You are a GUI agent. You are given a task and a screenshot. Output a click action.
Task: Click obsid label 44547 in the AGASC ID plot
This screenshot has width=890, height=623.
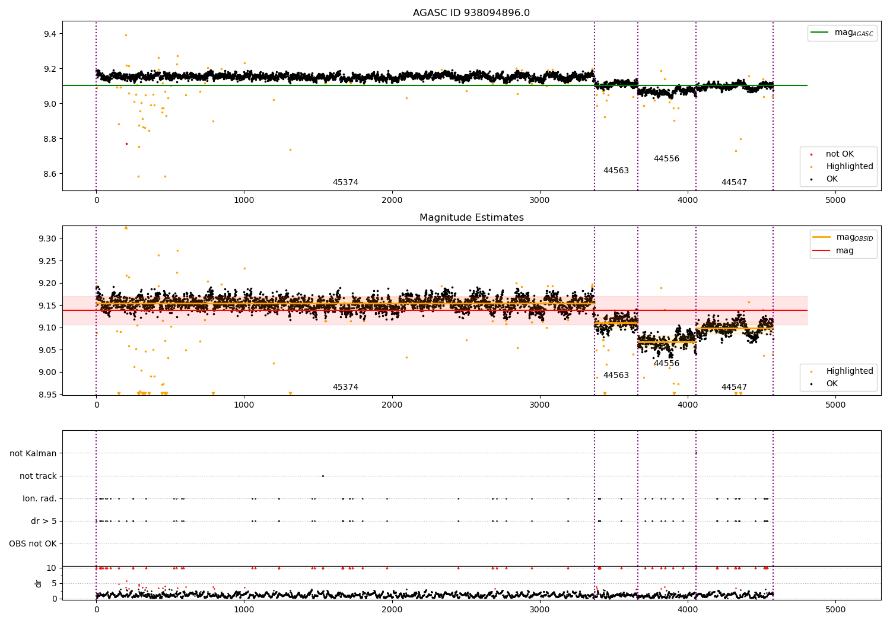(734, 183)
